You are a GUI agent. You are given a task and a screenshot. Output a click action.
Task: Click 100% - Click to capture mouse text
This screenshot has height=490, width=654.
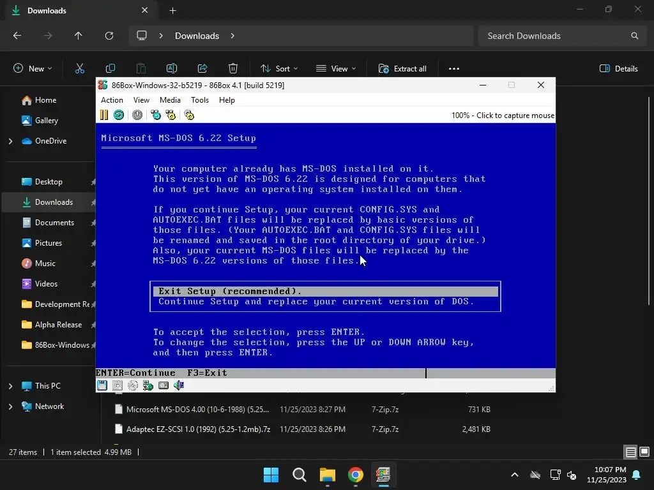click(x=503, y=115)
